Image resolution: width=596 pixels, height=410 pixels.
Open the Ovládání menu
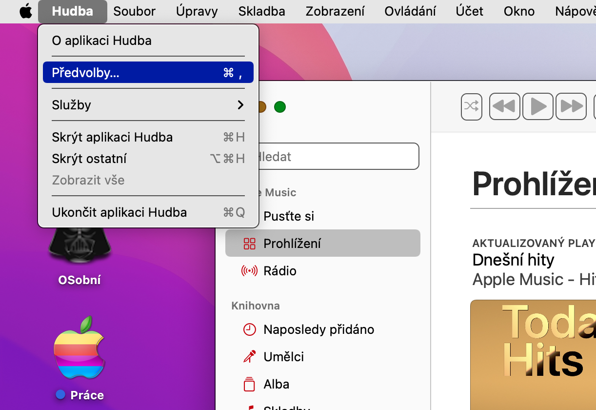pos(410,11)
